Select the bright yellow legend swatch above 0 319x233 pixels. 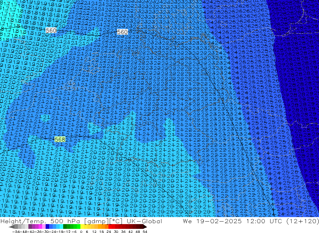(x=82, y=227)
